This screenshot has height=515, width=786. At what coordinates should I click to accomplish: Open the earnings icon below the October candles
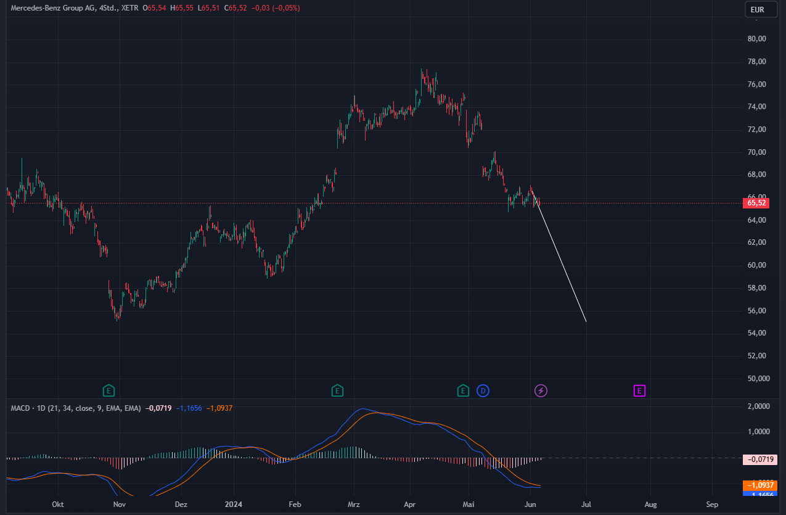tap(108, 390)
